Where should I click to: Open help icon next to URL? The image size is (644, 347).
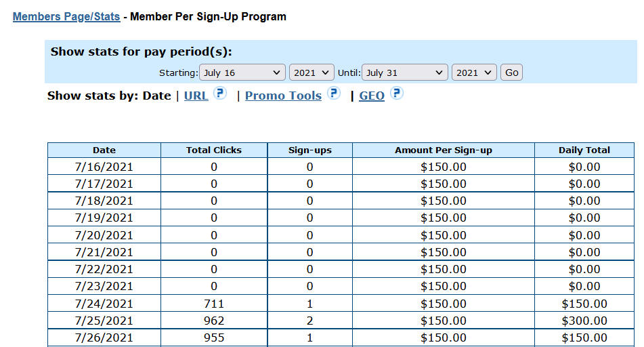[x=220, y=94]
